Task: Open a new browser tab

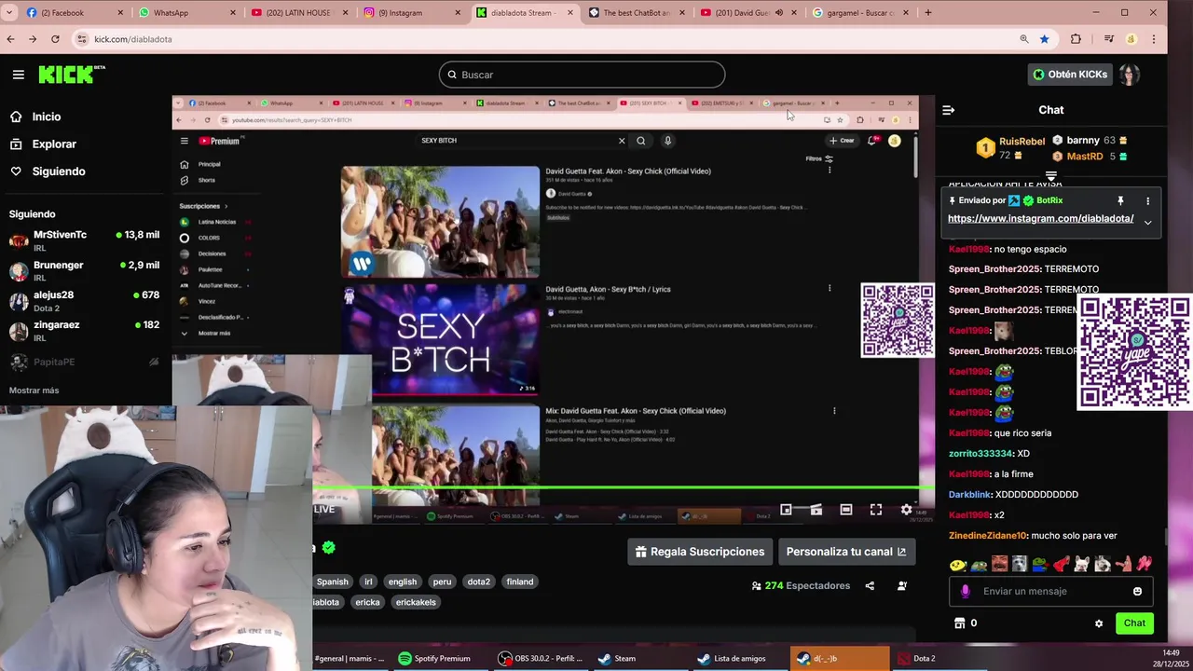Action: click(x=927, y=13)
